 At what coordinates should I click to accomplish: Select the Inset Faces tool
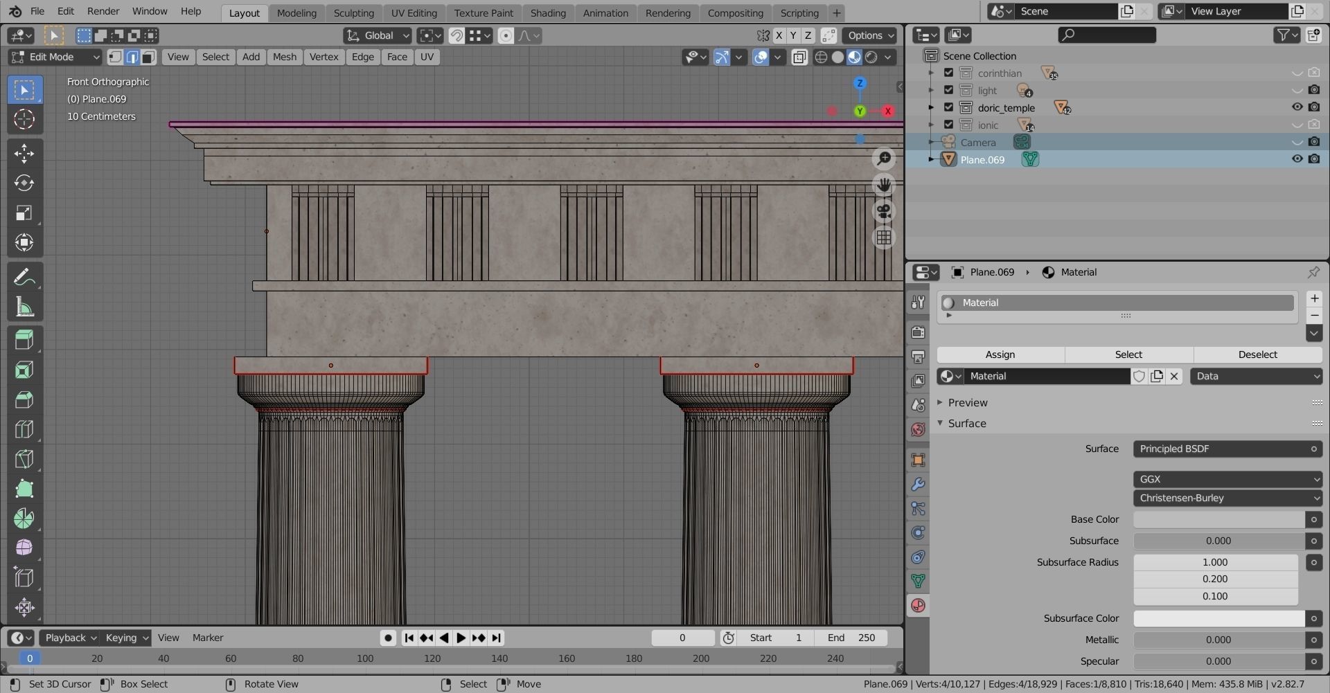(x=24, y=370)
